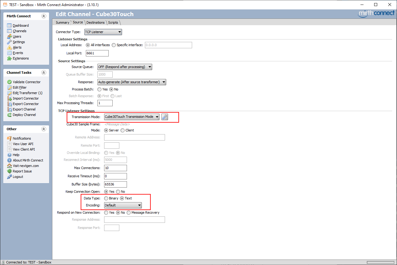The height and width of the screenshot is (265, 397).
Task: Set Keep Connection Open to No
Action: 118,192
